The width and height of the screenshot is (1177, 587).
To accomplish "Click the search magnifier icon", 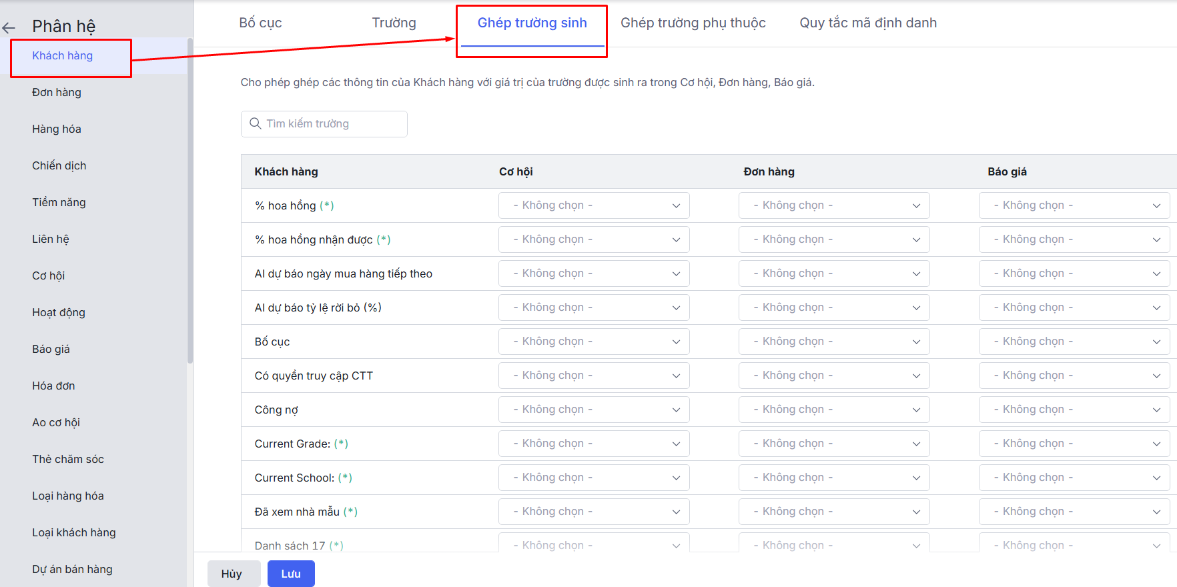I will (x=255, y=123).
